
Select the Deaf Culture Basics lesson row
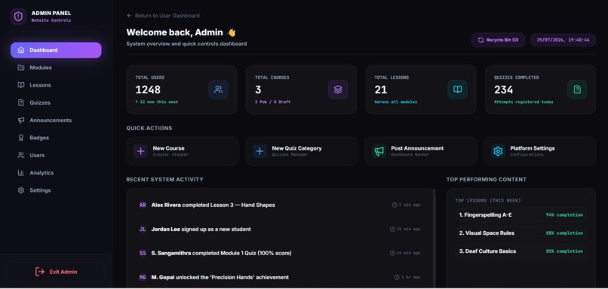coord(520,251)
